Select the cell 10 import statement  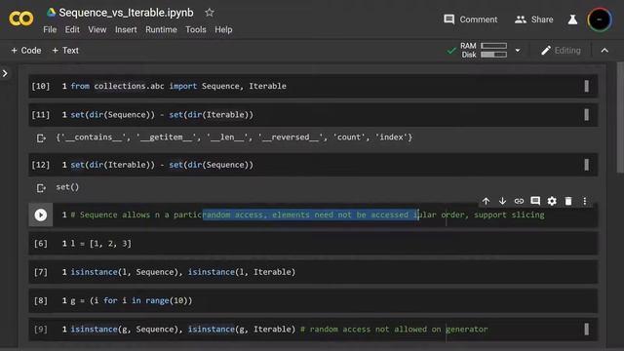click(x=178, y=86)
